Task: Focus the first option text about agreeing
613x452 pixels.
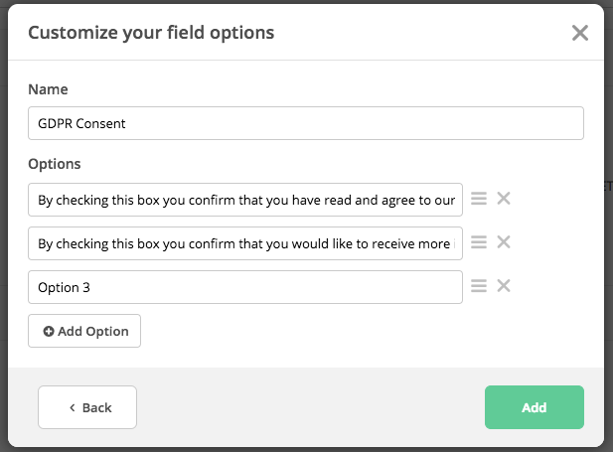Action: 245,200
